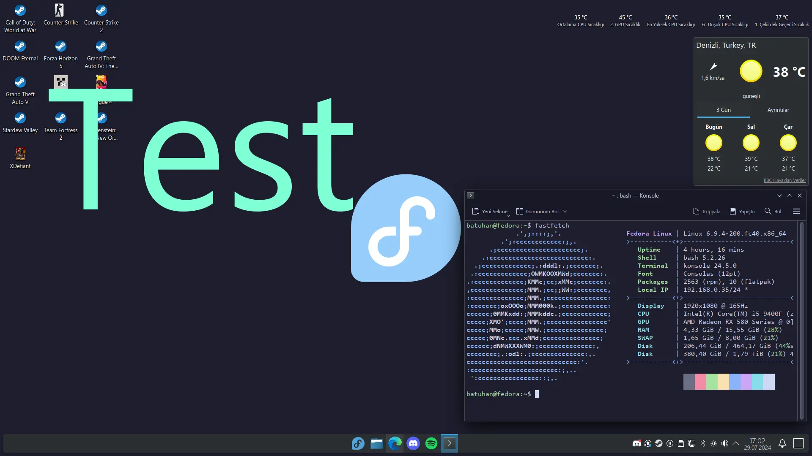This screenshot has height=456, width=812.
Task: Click the '1920x1080 @ 165Hz' display text
Action: coord(715,306)
